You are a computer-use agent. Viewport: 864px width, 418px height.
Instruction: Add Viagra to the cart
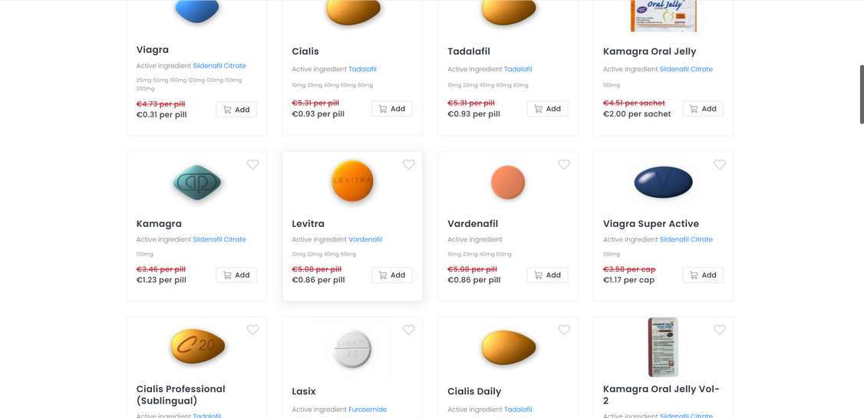click(x=236, y=110)
